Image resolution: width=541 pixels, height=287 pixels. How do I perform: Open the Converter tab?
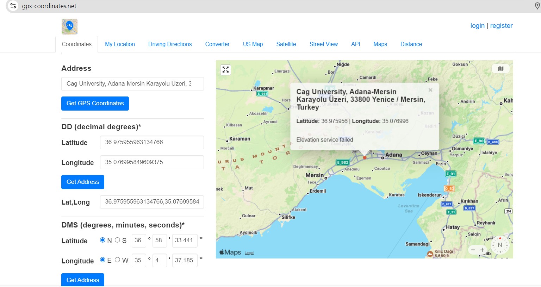(217, 44)
